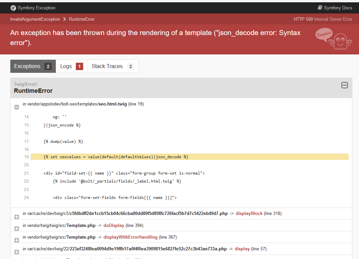Screen dimensions: 359x259
Task: Open the Symfony Docs book icon
Action: [320, 8]
